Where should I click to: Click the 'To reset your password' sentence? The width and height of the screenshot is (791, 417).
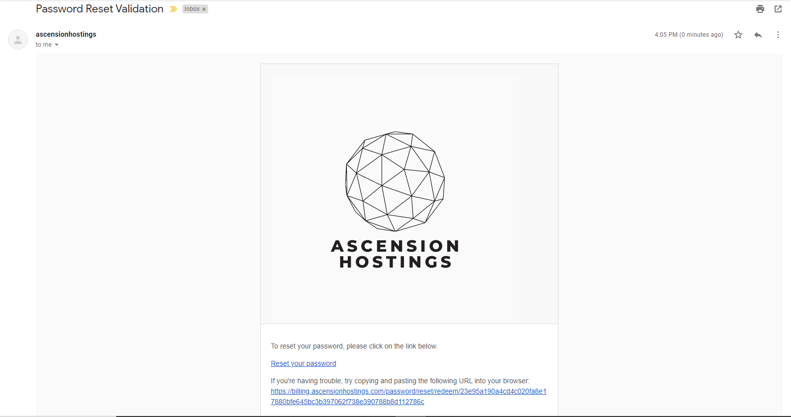click(x=354, y=346)
